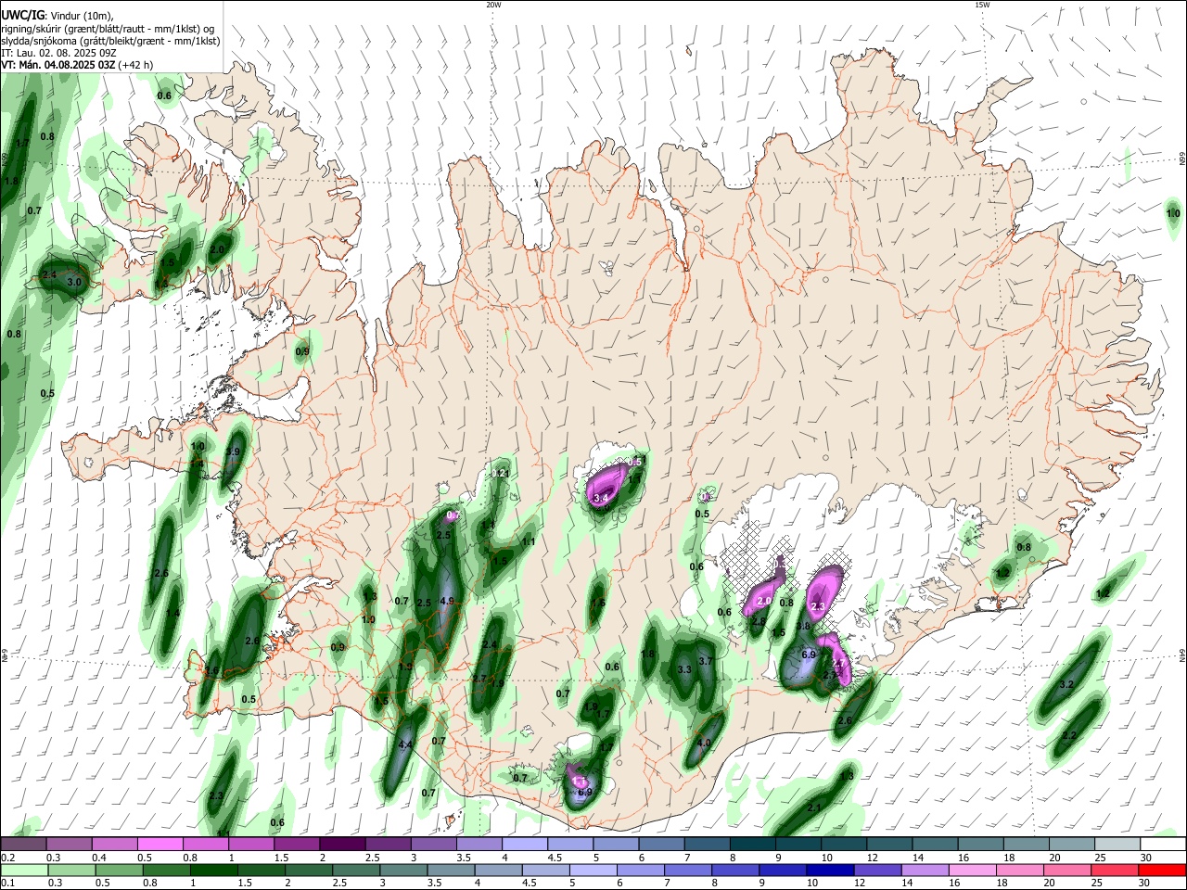Select the '3.9' precipitation value
The image size is (1187, 890).
(x=233, y=452)
